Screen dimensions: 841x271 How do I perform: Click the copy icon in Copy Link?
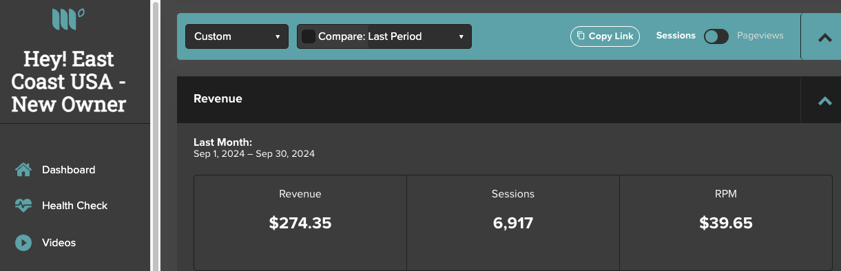(581, 36)
